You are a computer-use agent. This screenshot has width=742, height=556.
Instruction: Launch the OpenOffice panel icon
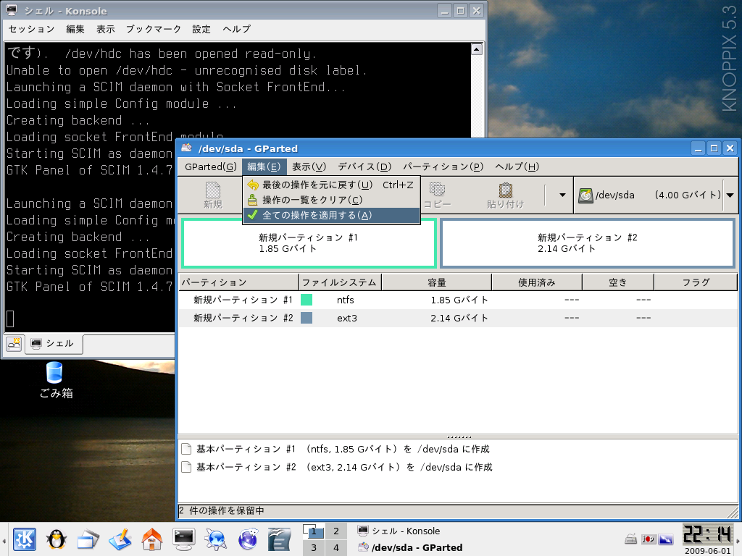pos(279,539)
